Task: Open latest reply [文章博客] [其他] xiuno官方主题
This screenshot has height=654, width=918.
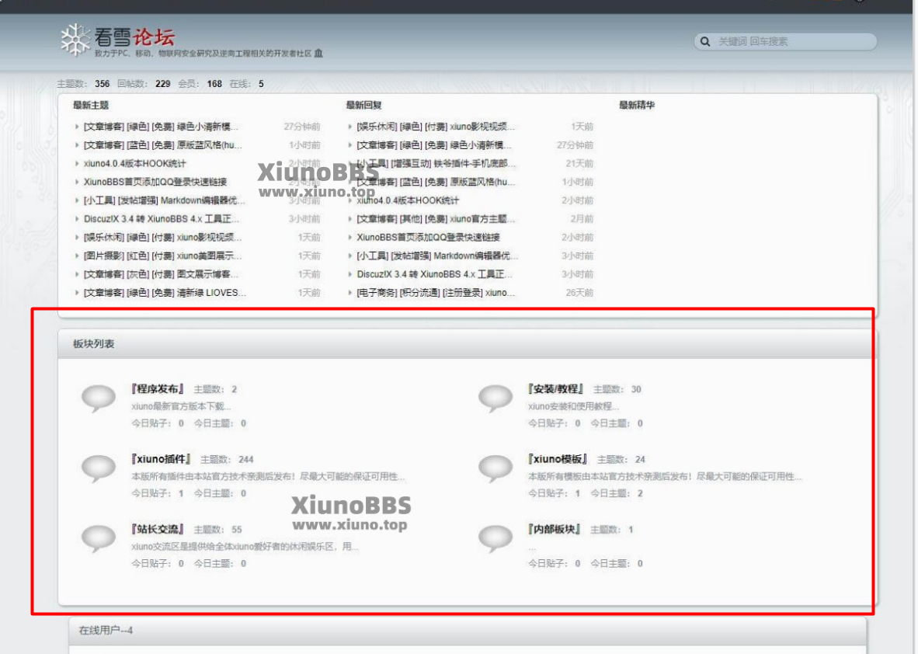Action: pos(436,219)
